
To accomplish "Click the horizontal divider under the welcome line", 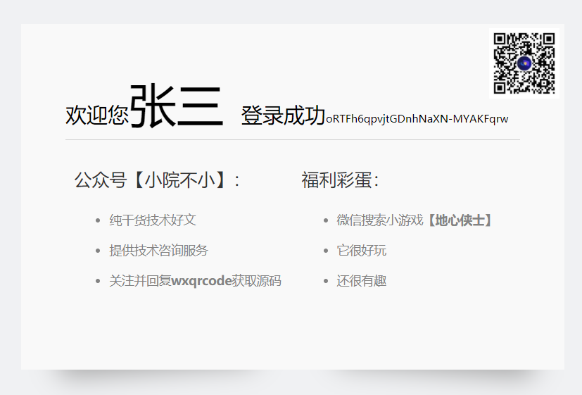I will tap(292, 139).
